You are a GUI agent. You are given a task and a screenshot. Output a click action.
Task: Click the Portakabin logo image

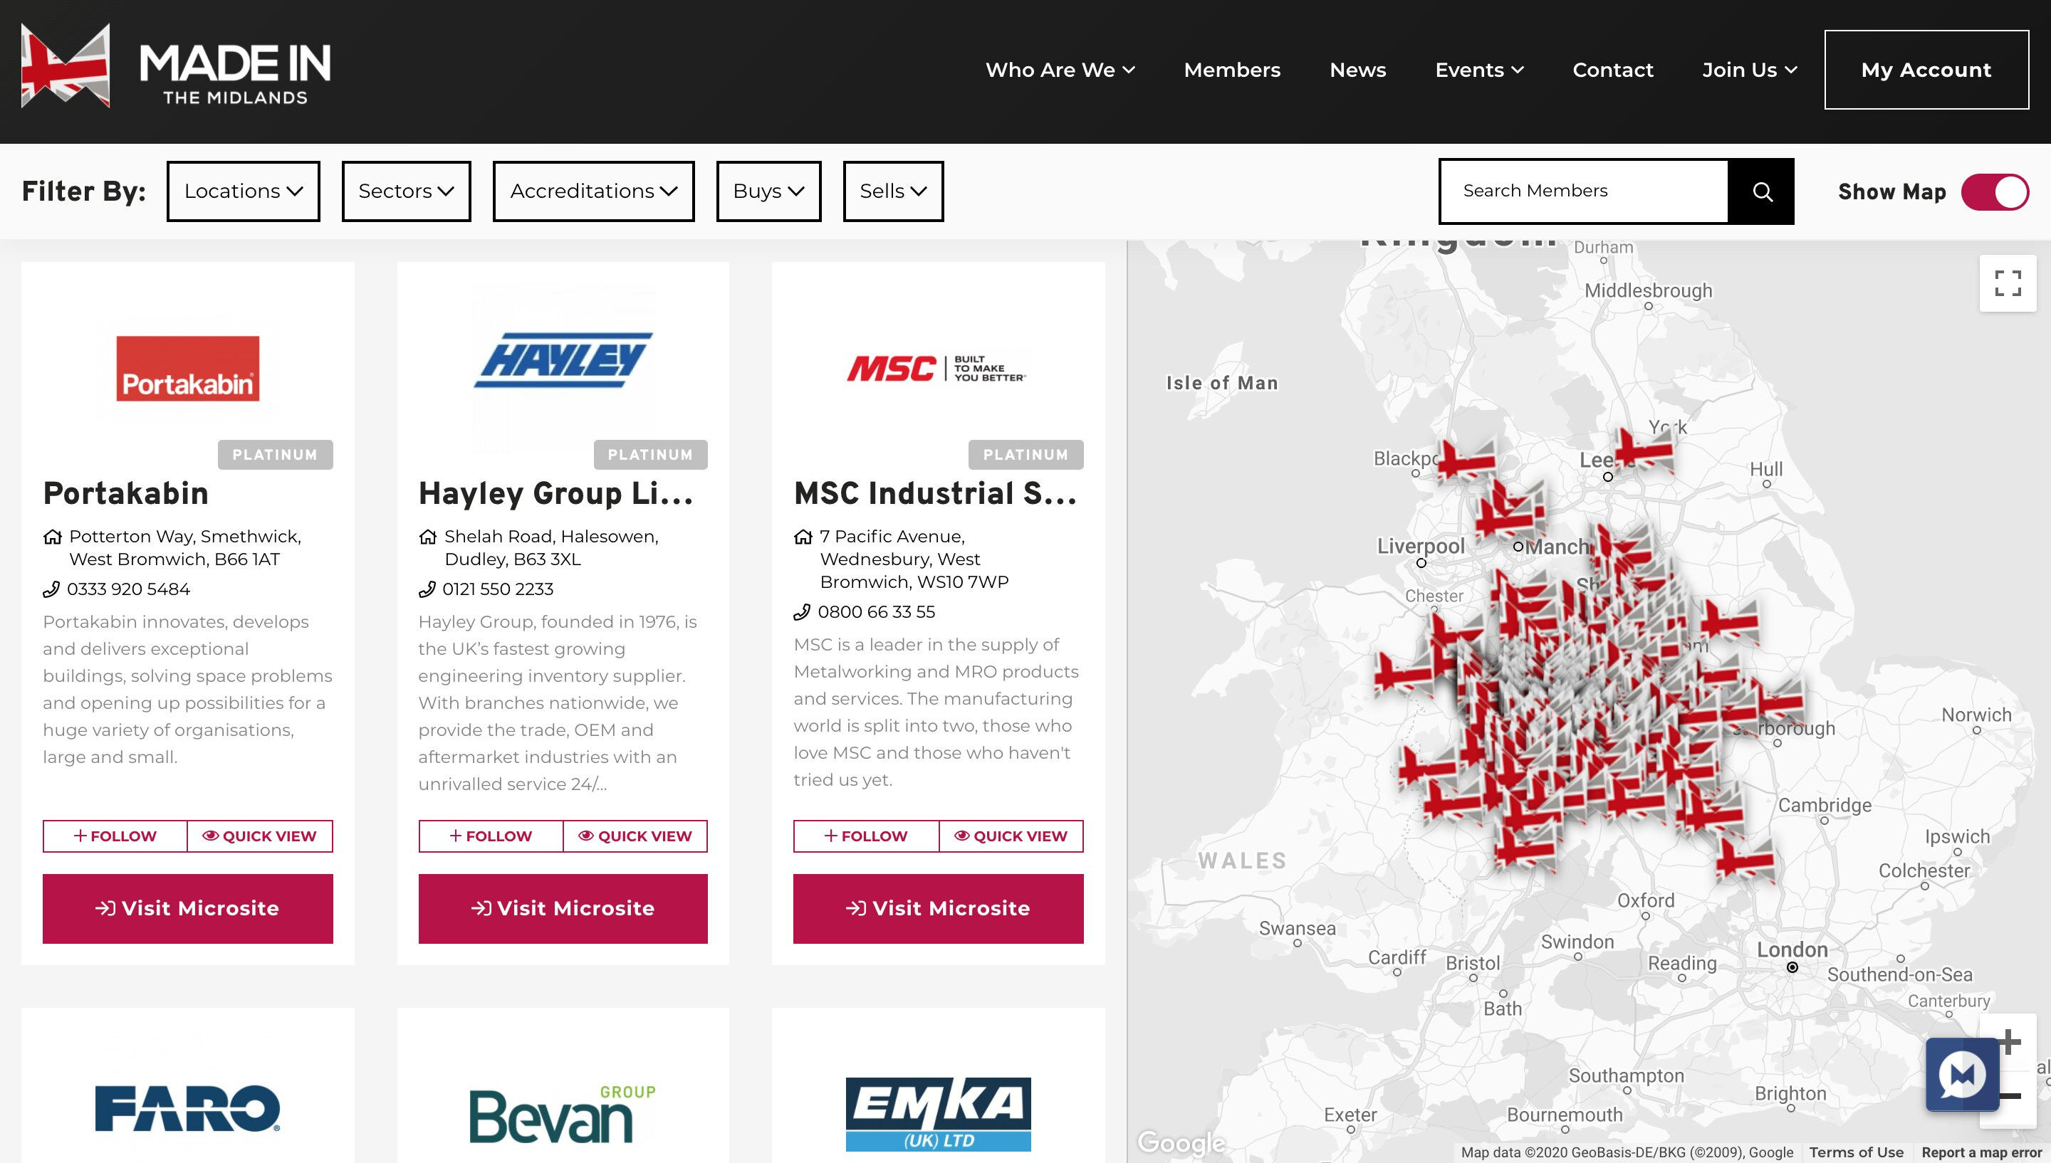tap(188, 368)
